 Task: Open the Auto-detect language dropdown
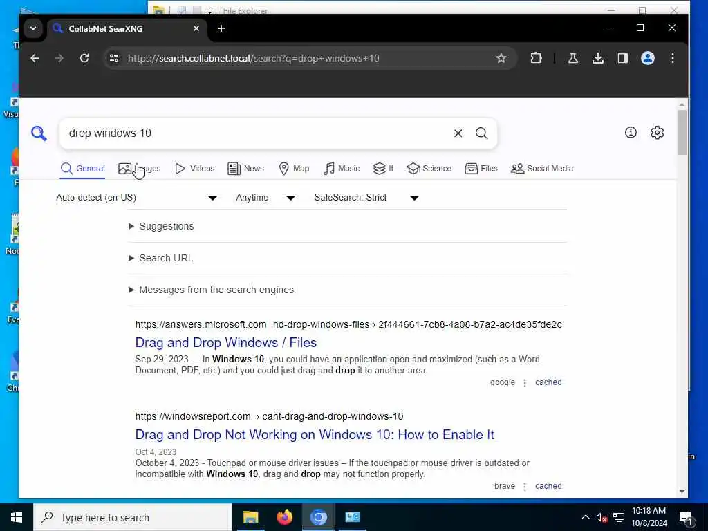pyautogui.click(x=137, y=197)
